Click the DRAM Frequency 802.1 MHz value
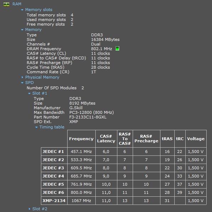Image resolution: width=212 pixels, height=212 pixels. [101, 49]
